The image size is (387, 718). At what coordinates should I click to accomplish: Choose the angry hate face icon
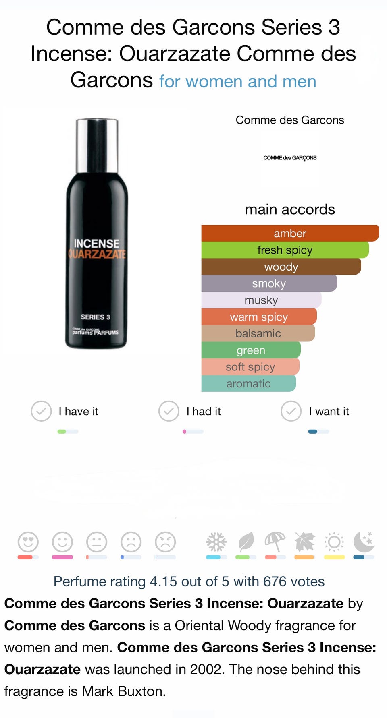coord(165,542)
